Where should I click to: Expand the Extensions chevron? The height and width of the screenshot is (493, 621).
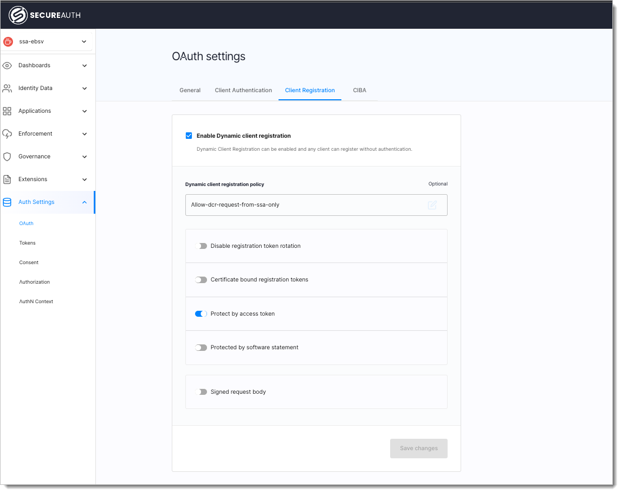(x=85, y=180)
